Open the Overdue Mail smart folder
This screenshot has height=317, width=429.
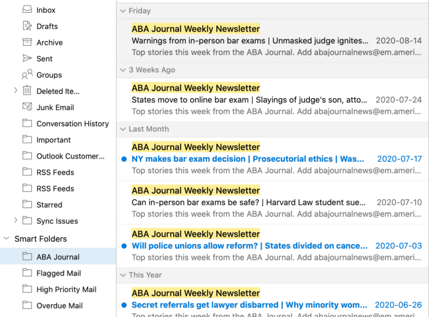tap(58, 305)
